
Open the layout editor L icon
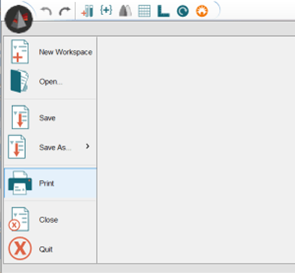(x=164, y=11)
